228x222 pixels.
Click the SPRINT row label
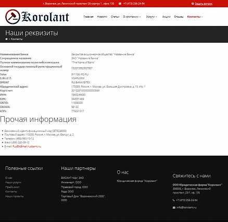[x=4, y=82]
